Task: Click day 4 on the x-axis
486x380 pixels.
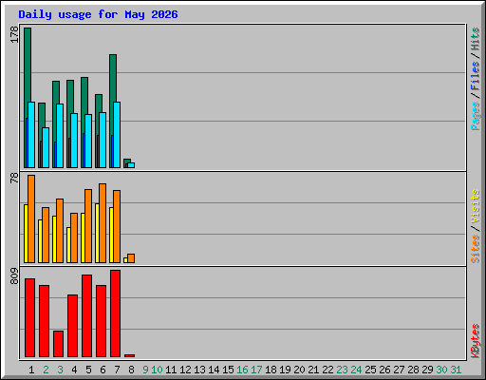Action: (74, 370)
